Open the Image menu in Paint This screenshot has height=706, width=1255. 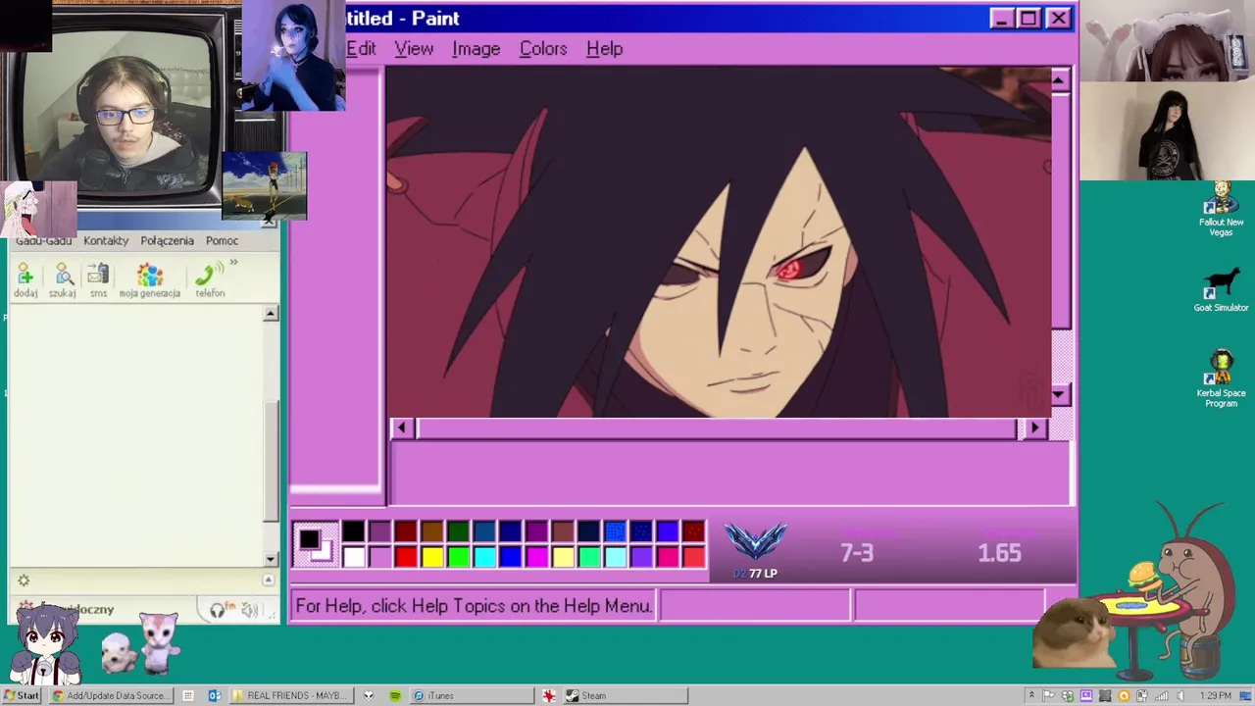coord(477,48)
